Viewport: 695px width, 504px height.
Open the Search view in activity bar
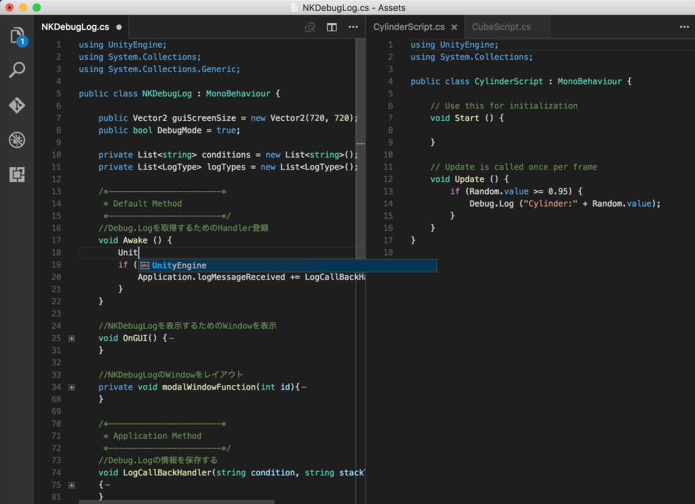[17, 70]
